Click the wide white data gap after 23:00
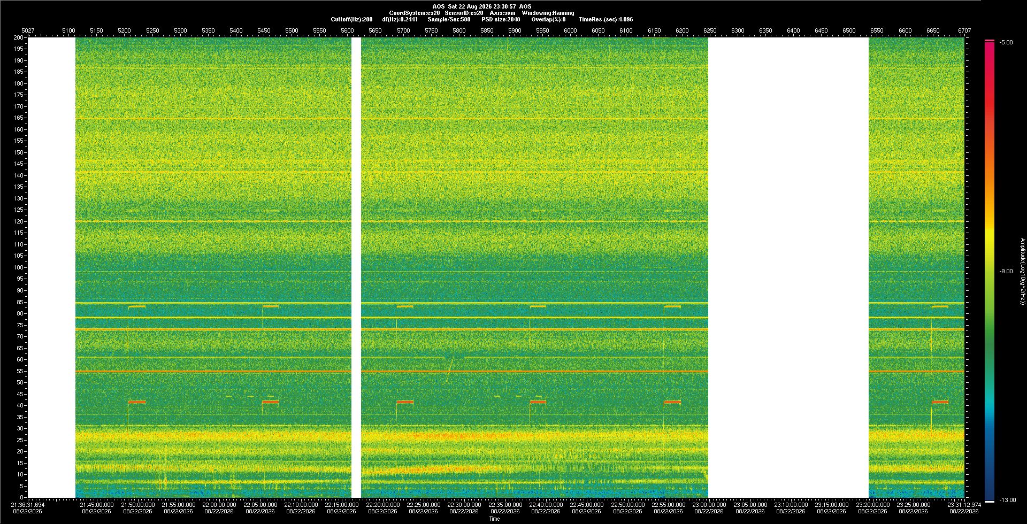The width and height of the screenshot is (1027, 524). pyautogui.click(x=788, y=267)
